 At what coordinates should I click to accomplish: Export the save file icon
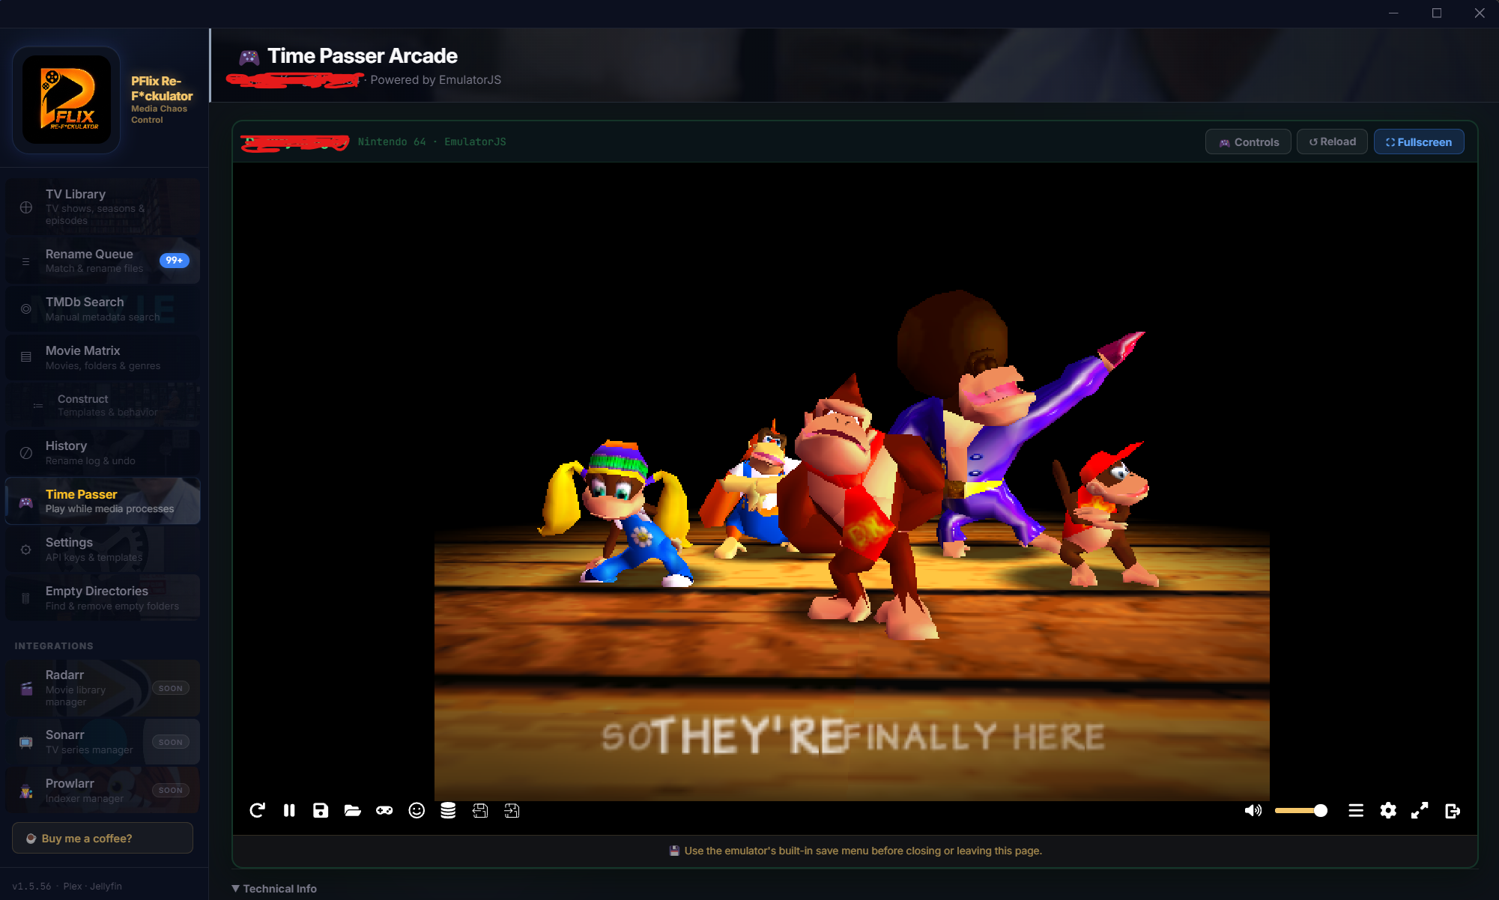point(480,810)
